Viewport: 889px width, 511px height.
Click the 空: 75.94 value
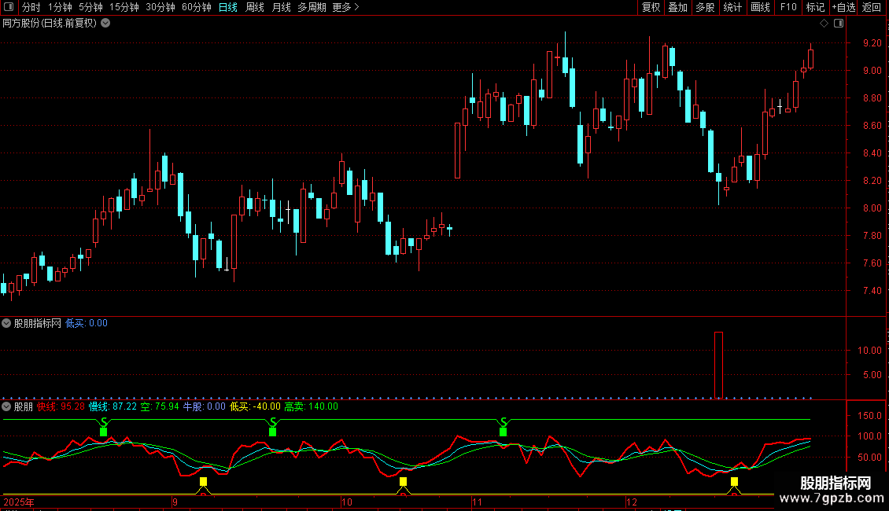click(x=160, y=406)
